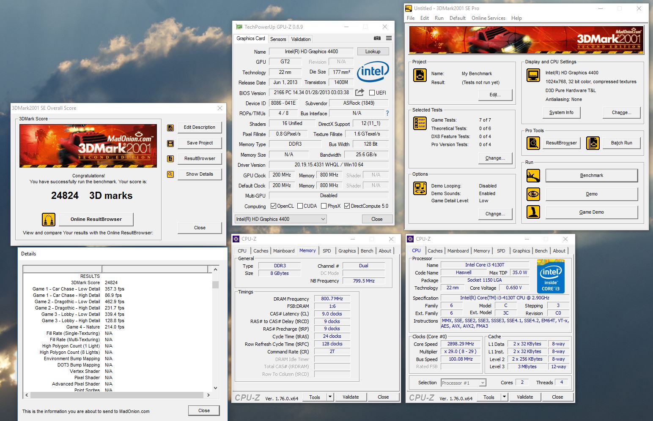The image size is (653, 421).
Task: Click Display and CPU Settings monitor icon
Action: click(x=533, y=75)
